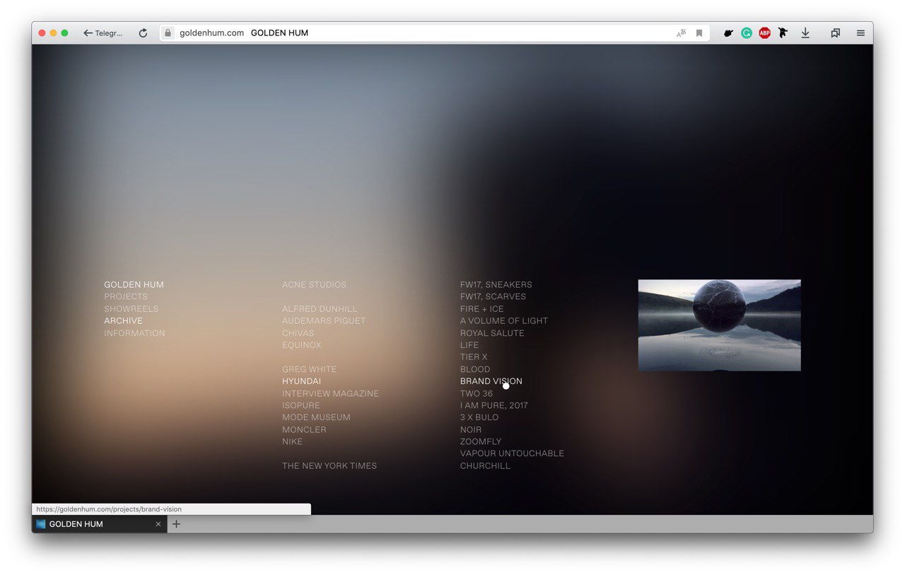Open FW17, SNEAKERS project
905x575 pixels.
[496, 285]
